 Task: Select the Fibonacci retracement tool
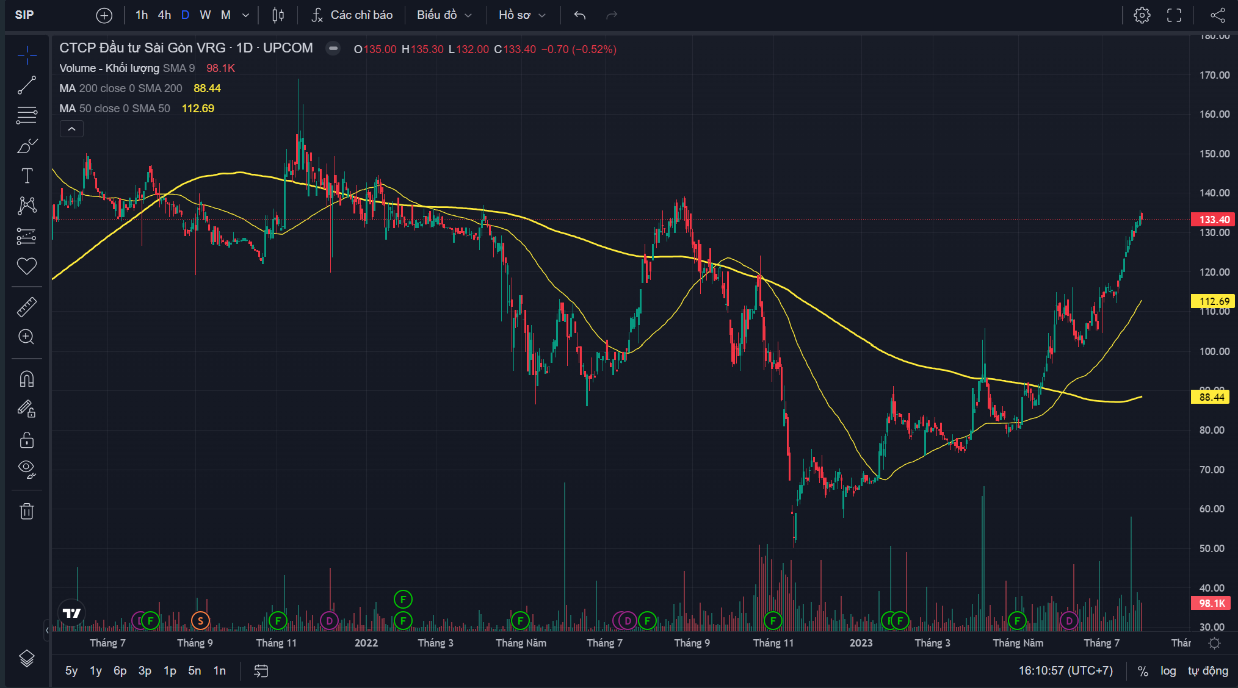tap(27, 115)
